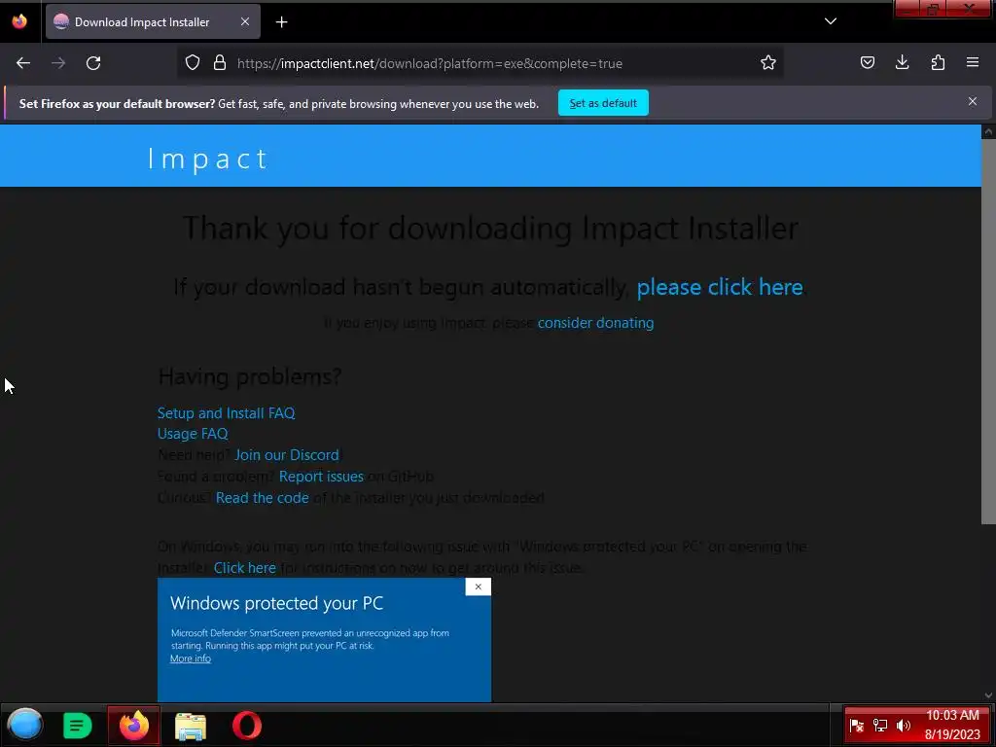Open the Extensions panel
The image size is (996, 747).
click(x=938, y=62)
